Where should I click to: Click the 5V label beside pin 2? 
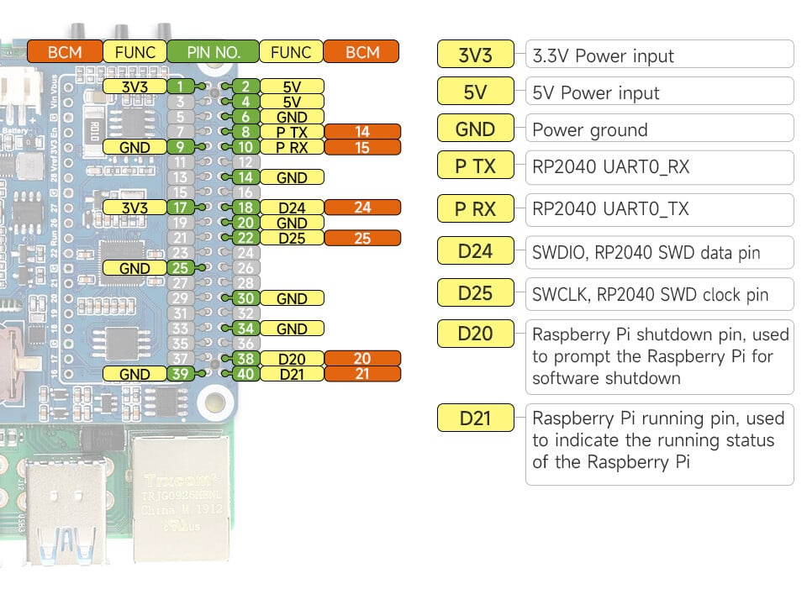click(x=292, y=87)
